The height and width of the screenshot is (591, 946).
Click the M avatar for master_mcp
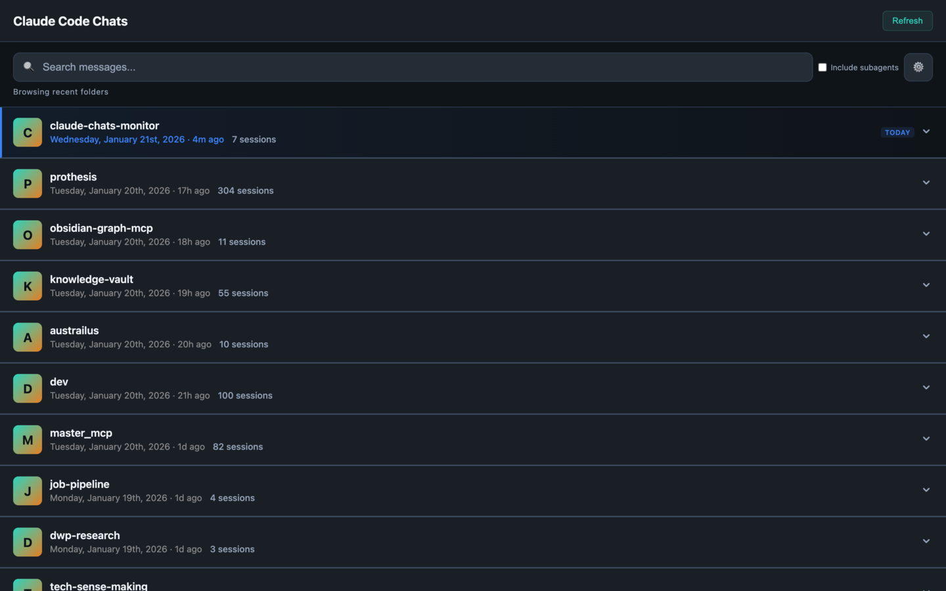(x=28, y=439)
